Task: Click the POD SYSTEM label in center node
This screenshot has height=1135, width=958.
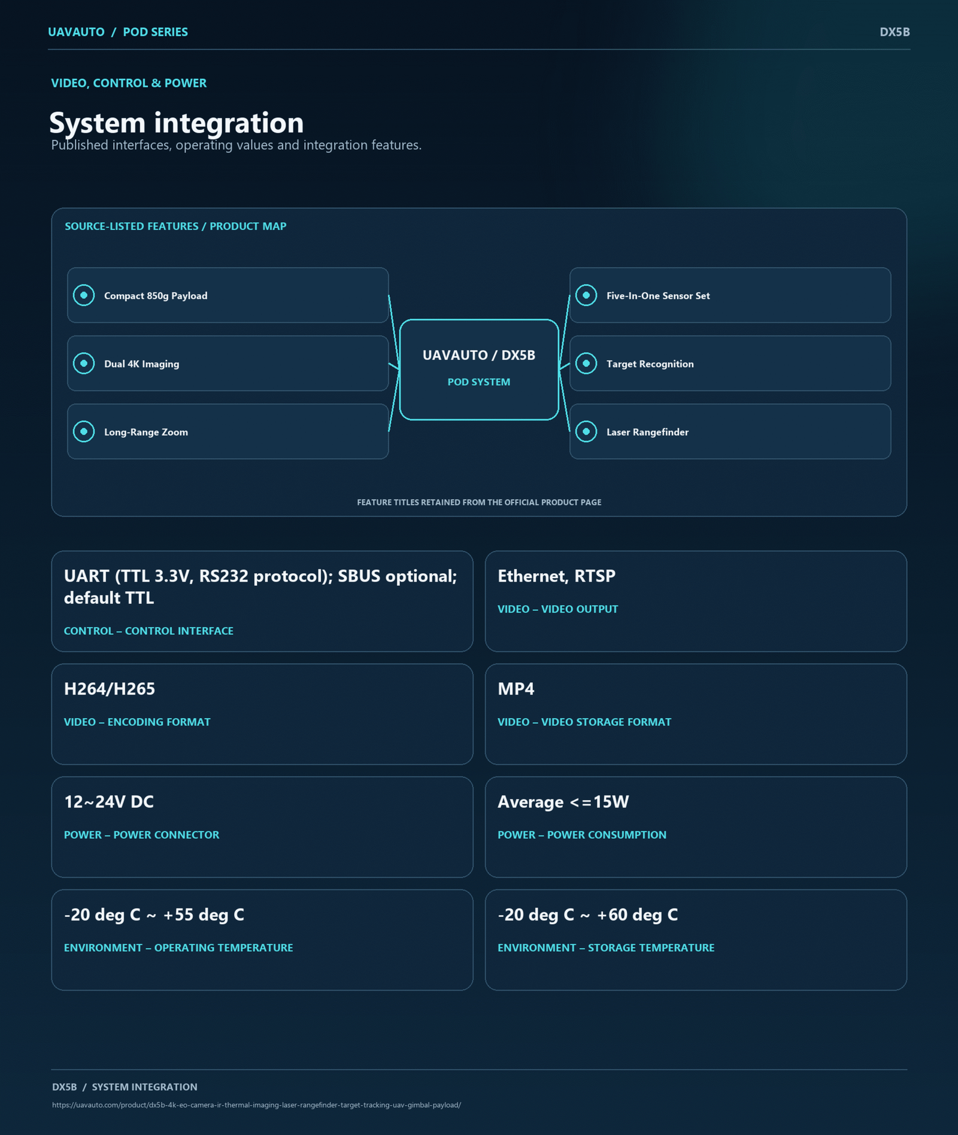Action: pos(479,382)
